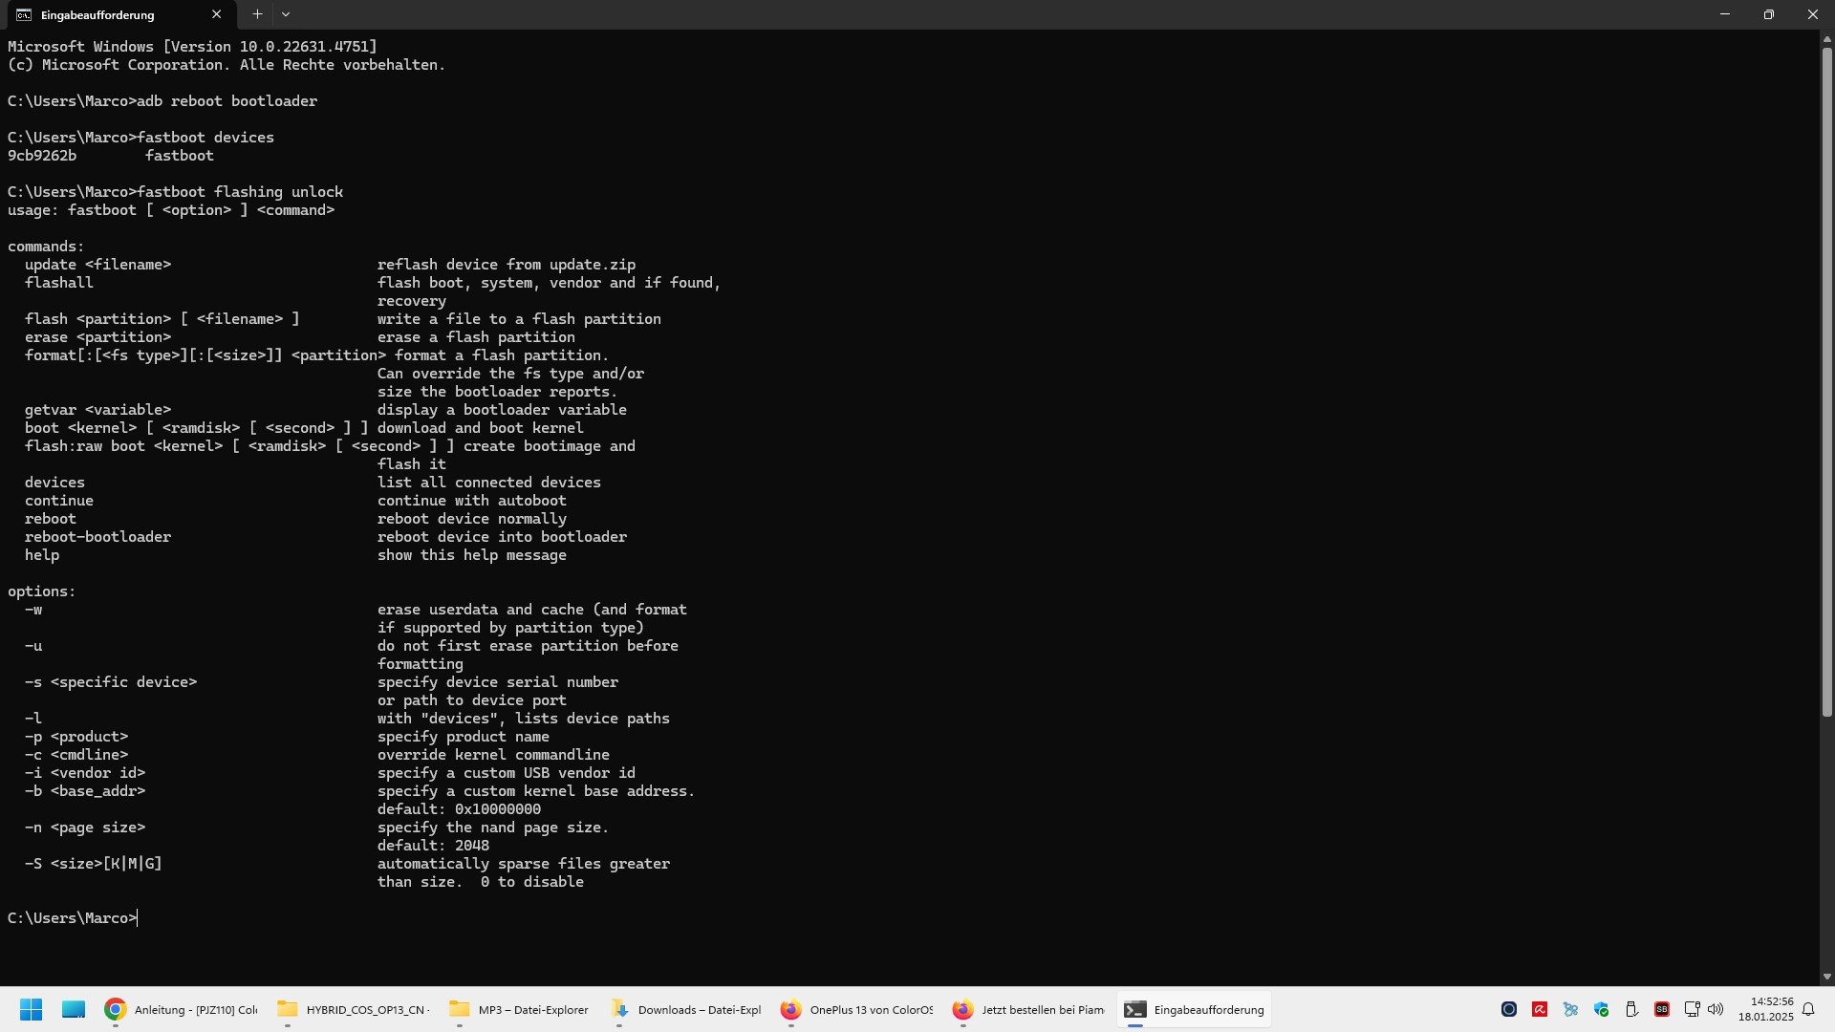
Task: Open a new terminal tab with plus button
Action: [257, 14]
